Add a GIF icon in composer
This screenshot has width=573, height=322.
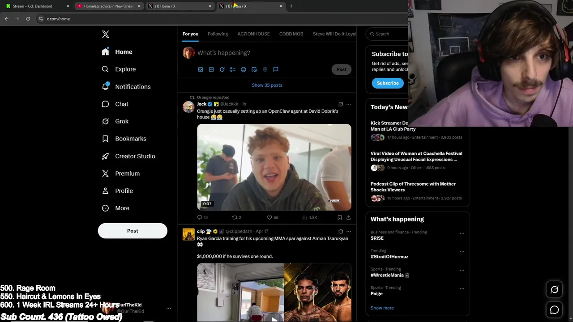tap(211, 69)
